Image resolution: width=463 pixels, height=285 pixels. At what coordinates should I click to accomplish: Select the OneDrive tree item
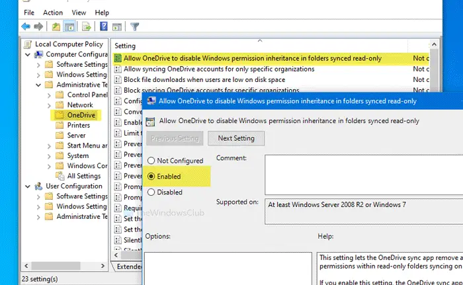pyautogui.click(x=81, y=115)
